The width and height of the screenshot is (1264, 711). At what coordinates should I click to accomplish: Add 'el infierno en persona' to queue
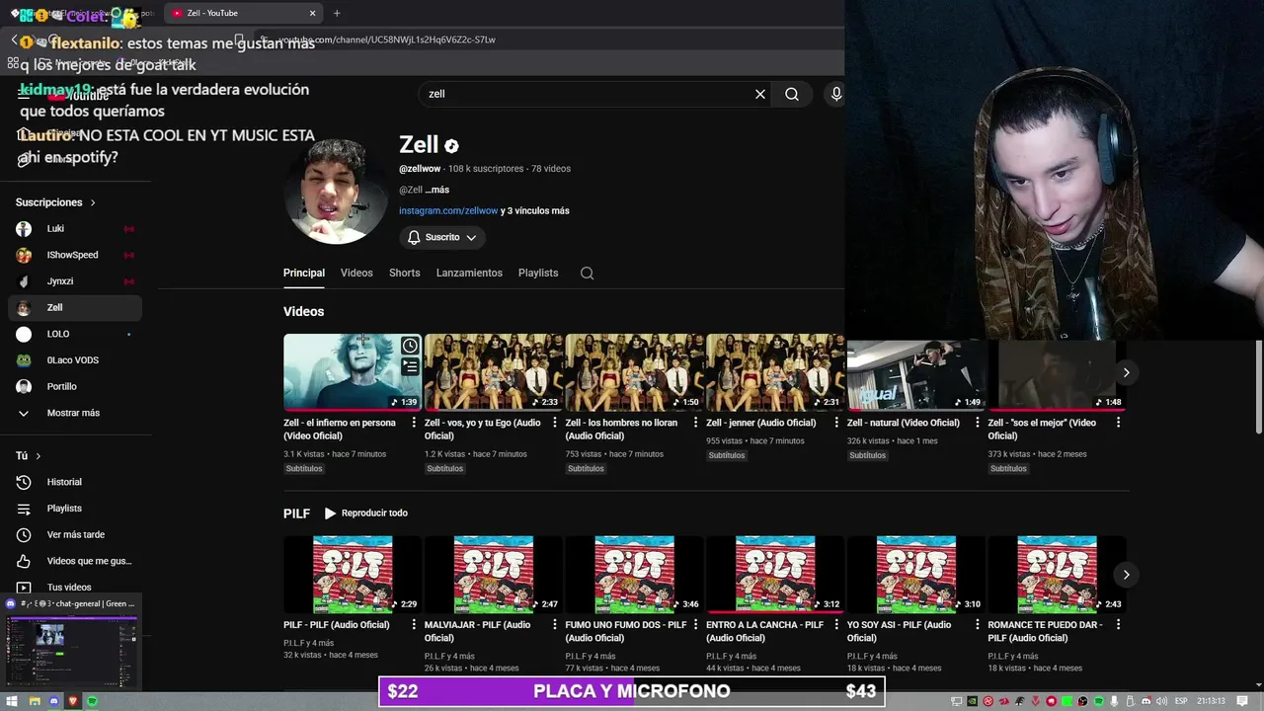pyautogui.click(x=410, y=366)
